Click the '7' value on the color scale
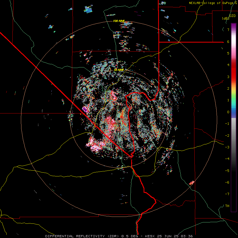Image resolution: width=238 pixels, height=238 pixels. (x=228, y=30)
